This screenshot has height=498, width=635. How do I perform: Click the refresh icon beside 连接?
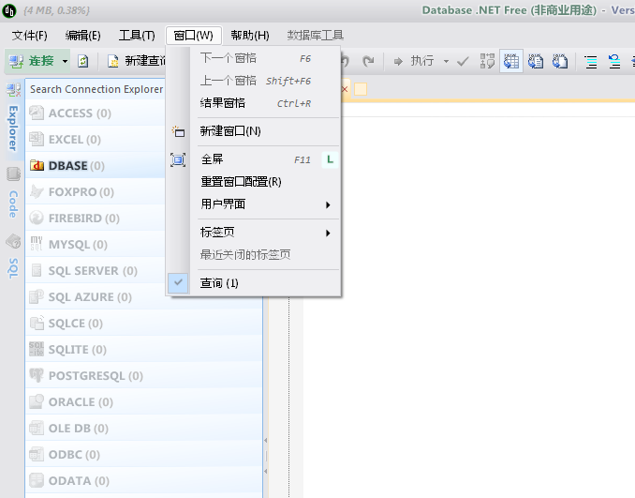tap(83, 61)
